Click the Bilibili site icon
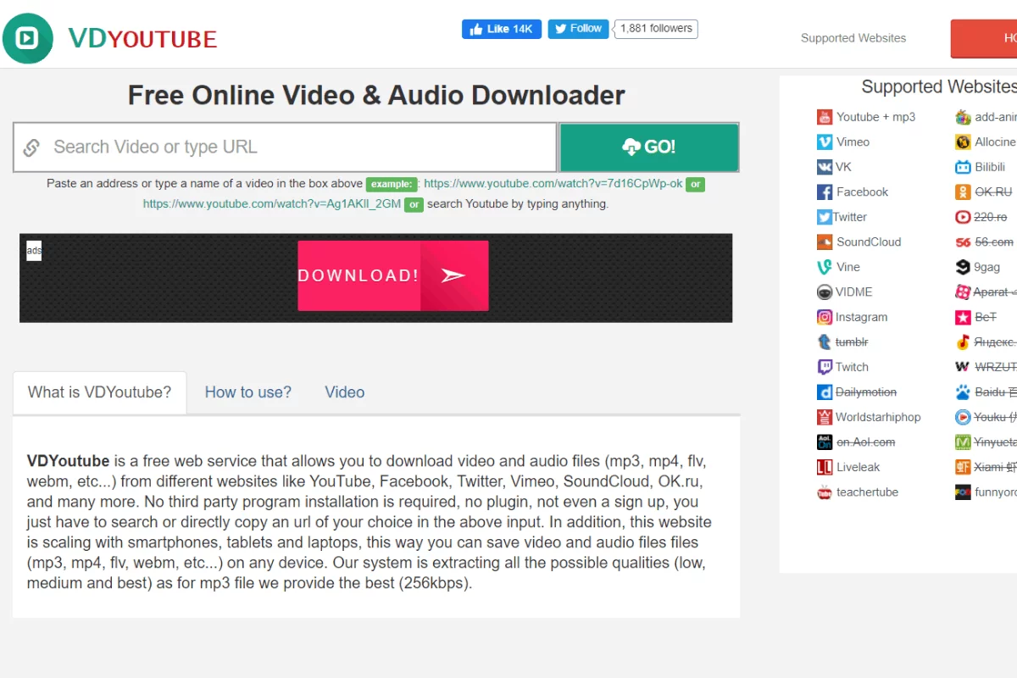Image resolution: width=1017 pixels, height=678 pixels. 963,167
